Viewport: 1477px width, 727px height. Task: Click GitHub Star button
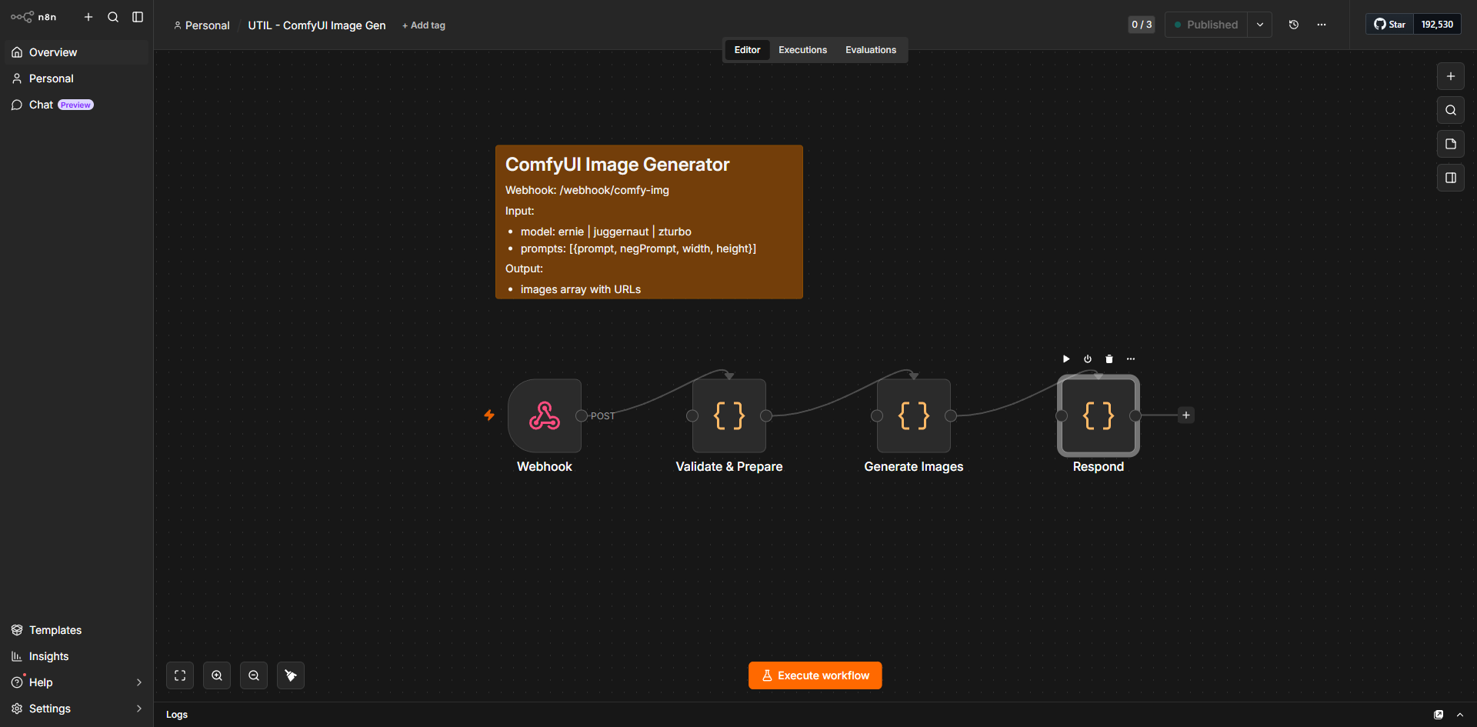click(1390, 25)
